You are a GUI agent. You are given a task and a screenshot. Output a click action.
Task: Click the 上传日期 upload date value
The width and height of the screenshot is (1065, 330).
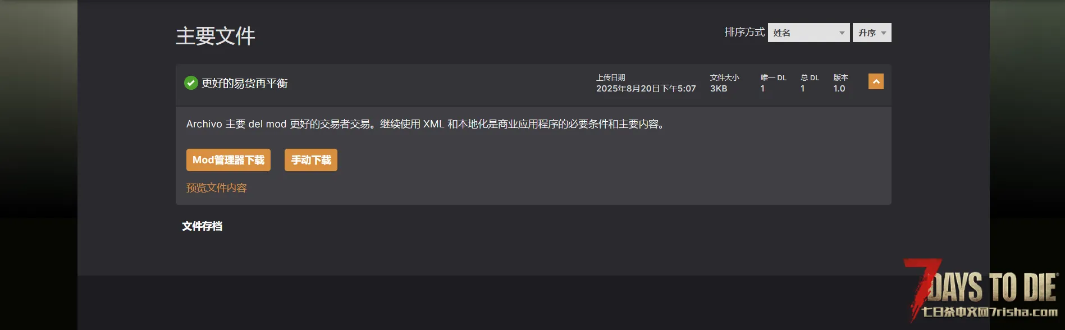click(x=646, y=89)
